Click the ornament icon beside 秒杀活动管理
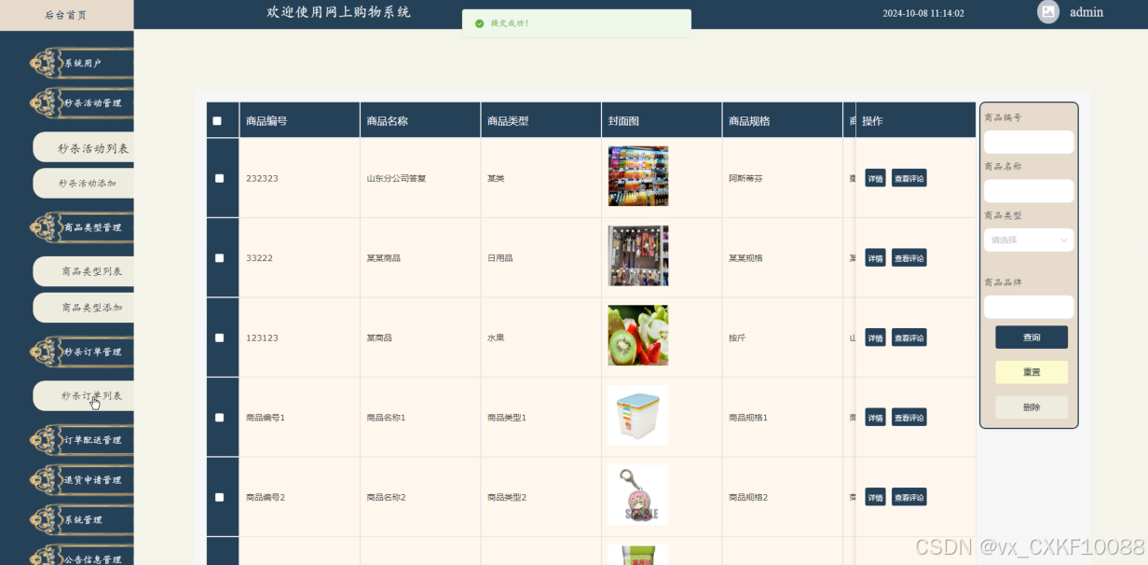The height and width of the screenshot is (565, 1148). point(47,103)
